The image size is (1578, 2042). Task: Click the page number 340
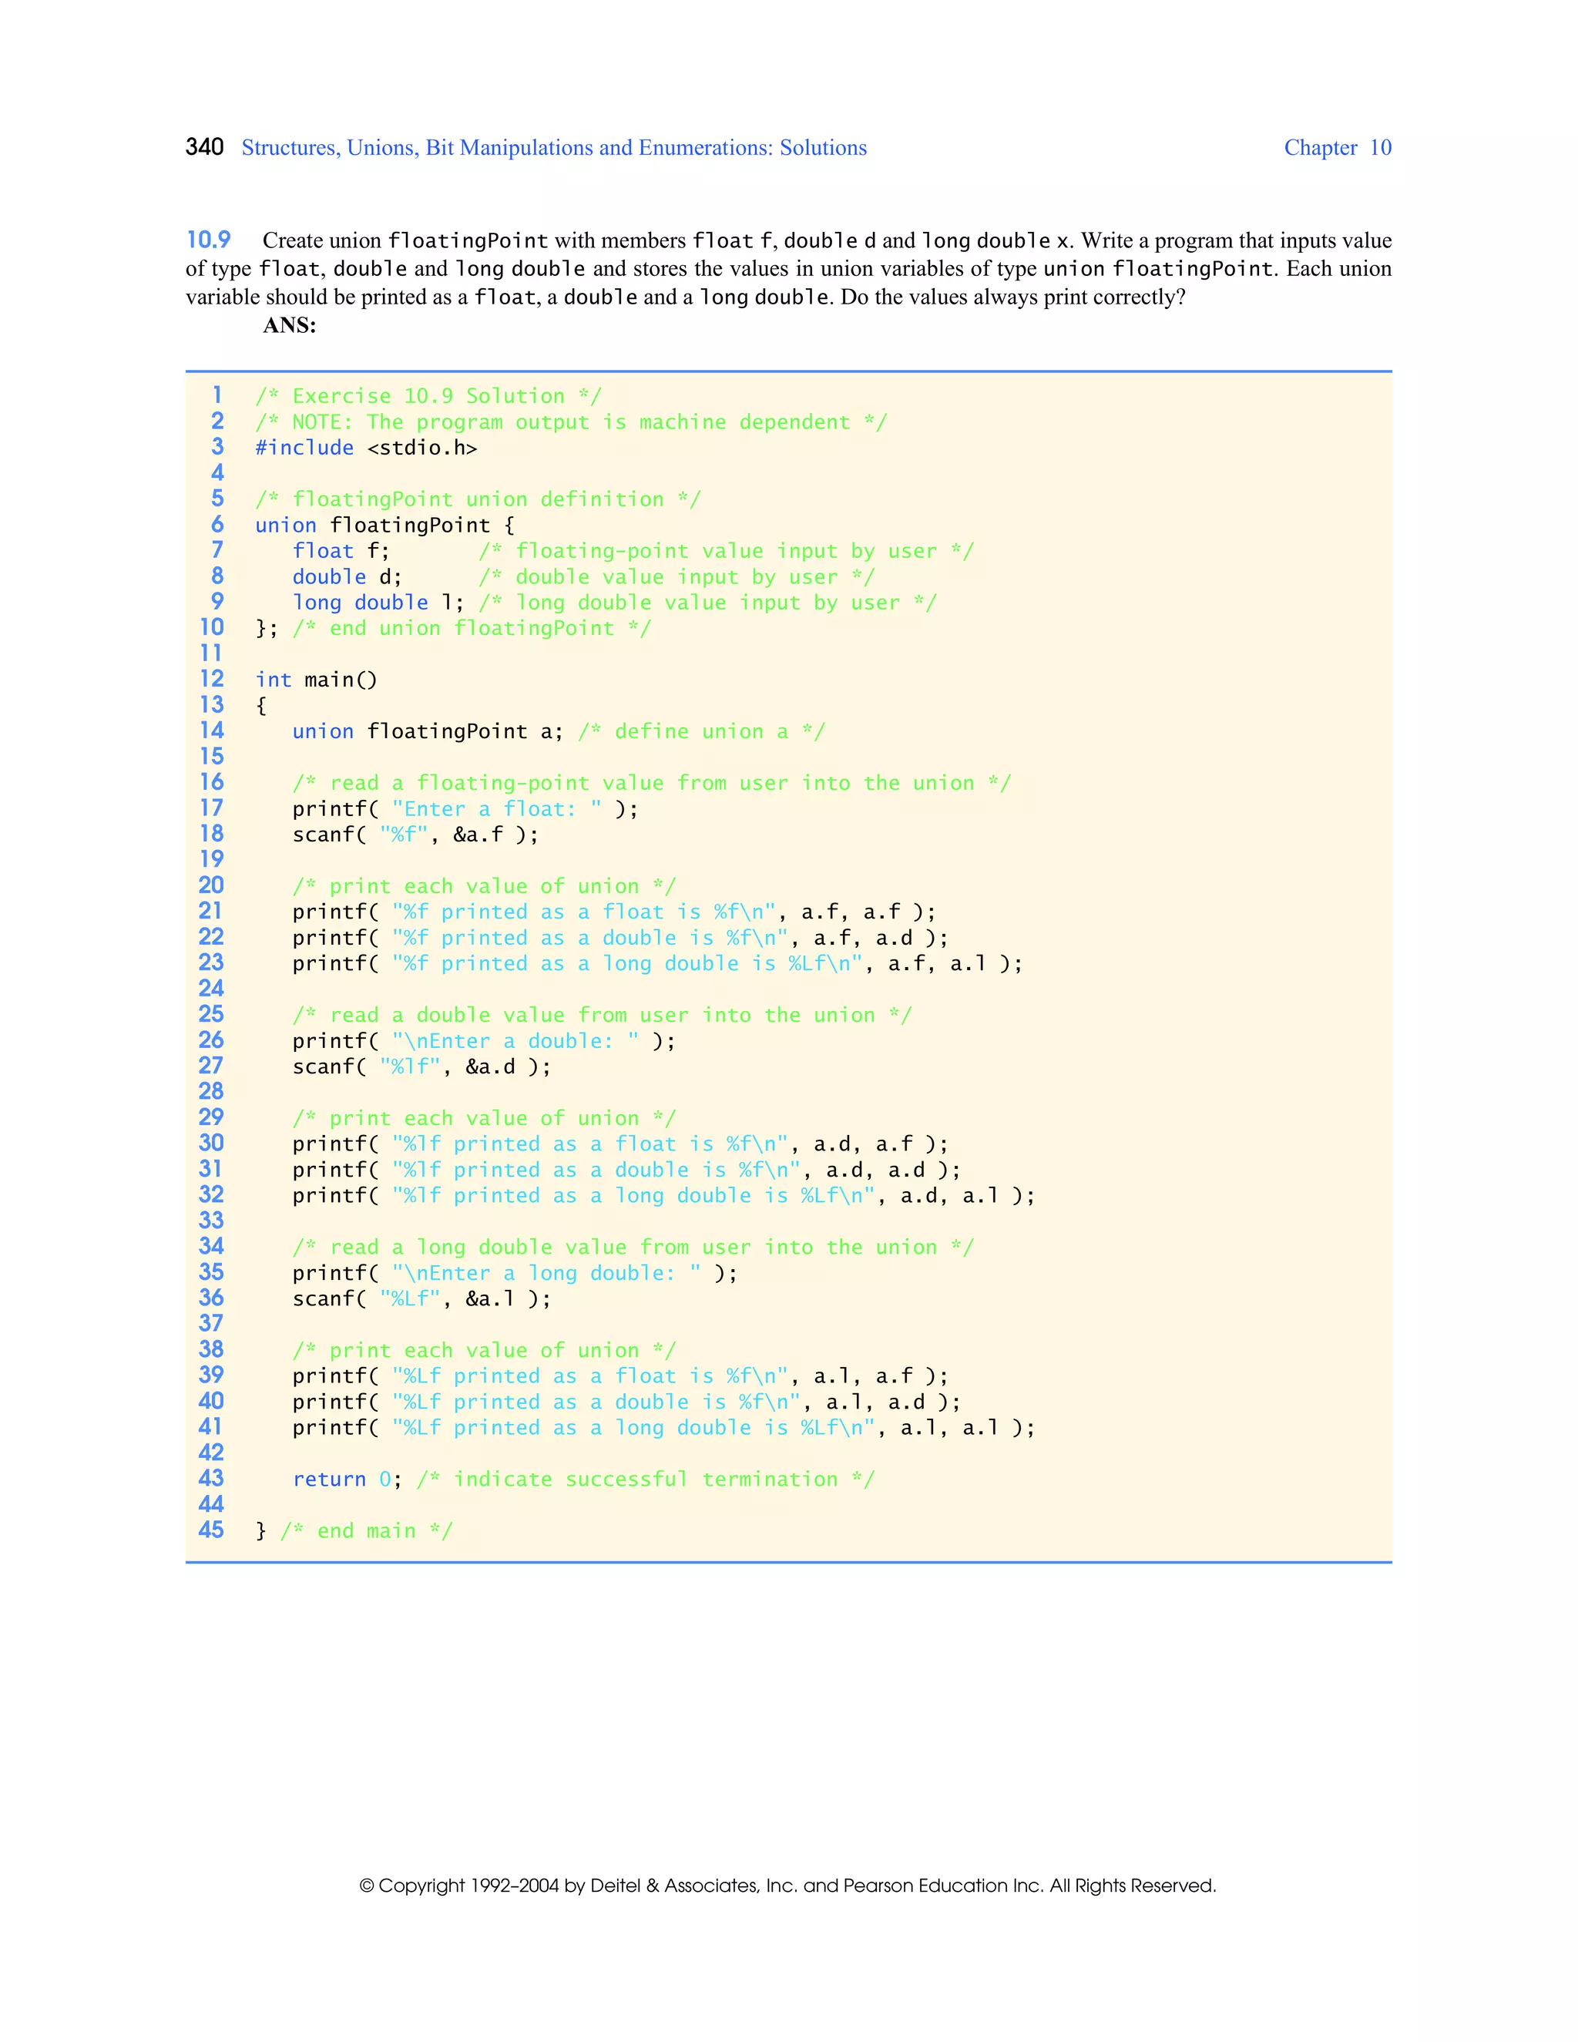(x=203, y=146)
